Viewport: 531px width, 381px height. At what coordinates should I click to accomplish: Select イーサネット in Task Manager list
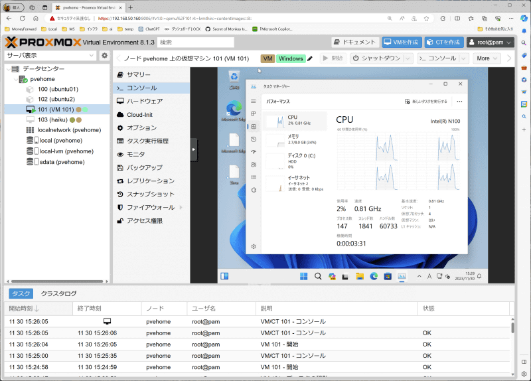coord(295,183)
